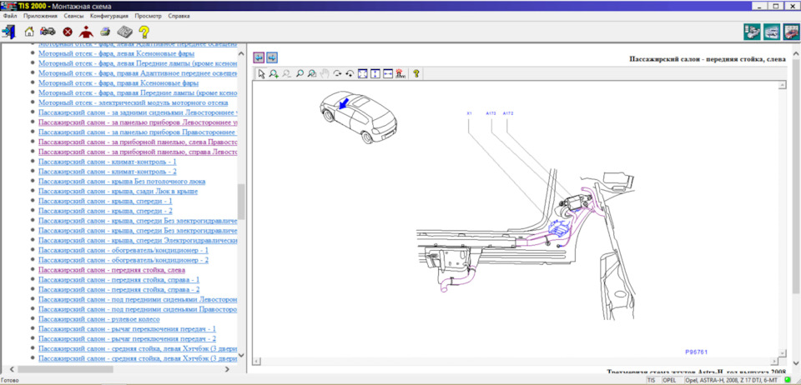Screen dimensions: 801x385
Task: Open the middle teal car application icon
Action: pyautogui.click(x=771, y=32)
